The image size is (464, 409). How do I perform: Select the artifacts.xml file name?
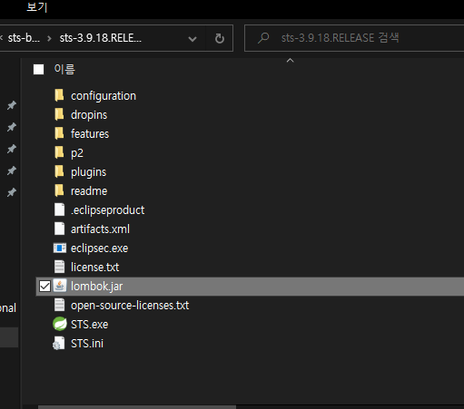pos(100,229)
